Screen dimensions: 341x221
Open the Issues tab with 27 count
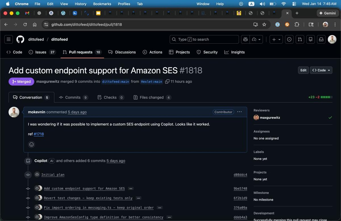point(42,52)
